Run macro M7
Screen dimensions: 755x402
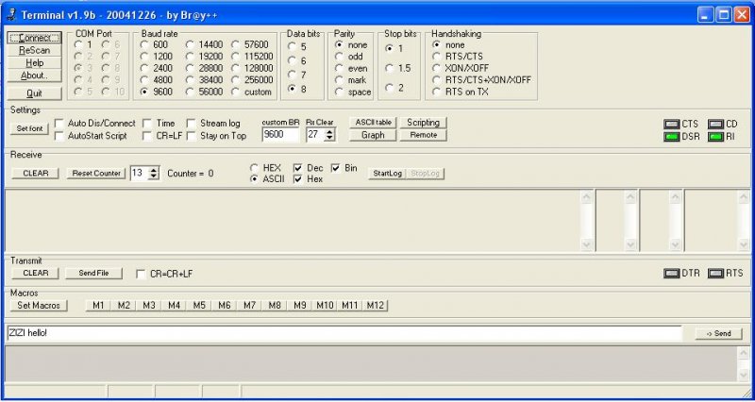249,305
